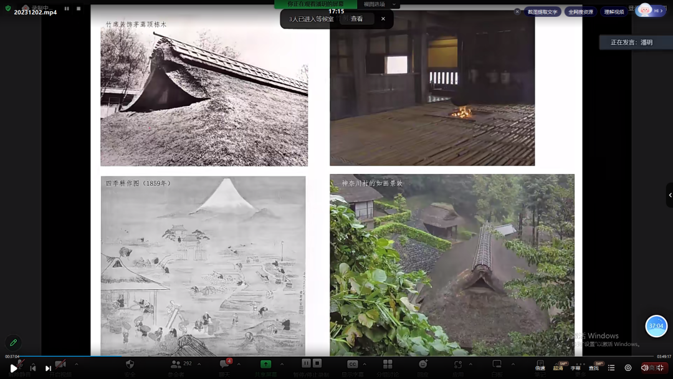Viewport: 673px width, 379px height.
Task: Expand the left-arrow side panel handle
Action: click(670, 195)
